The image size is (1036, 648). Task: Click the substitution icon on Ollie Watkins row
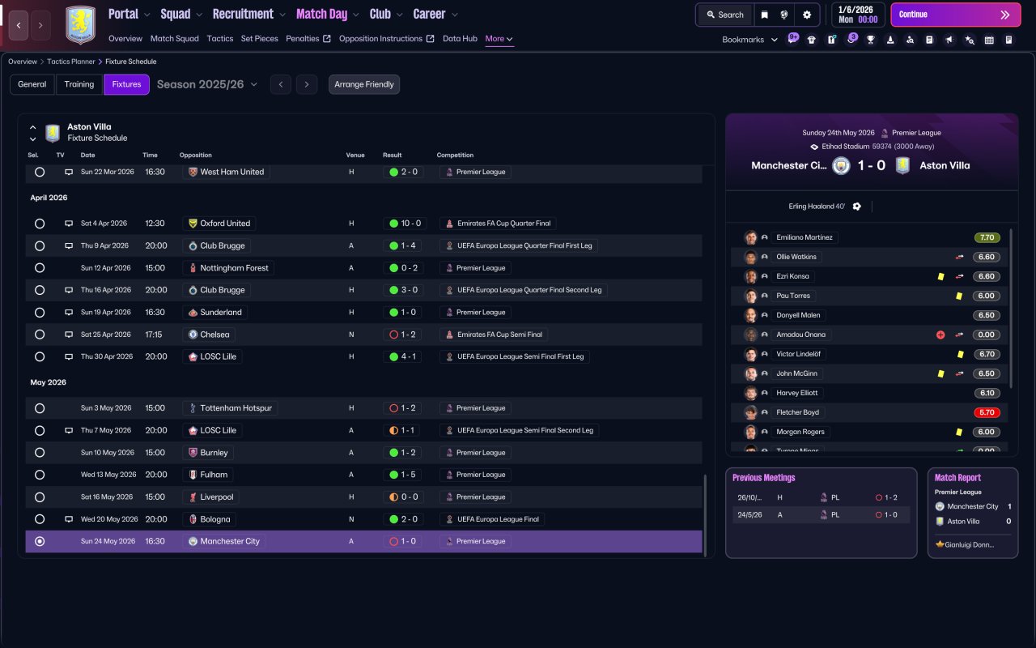[x=959, y=257]
